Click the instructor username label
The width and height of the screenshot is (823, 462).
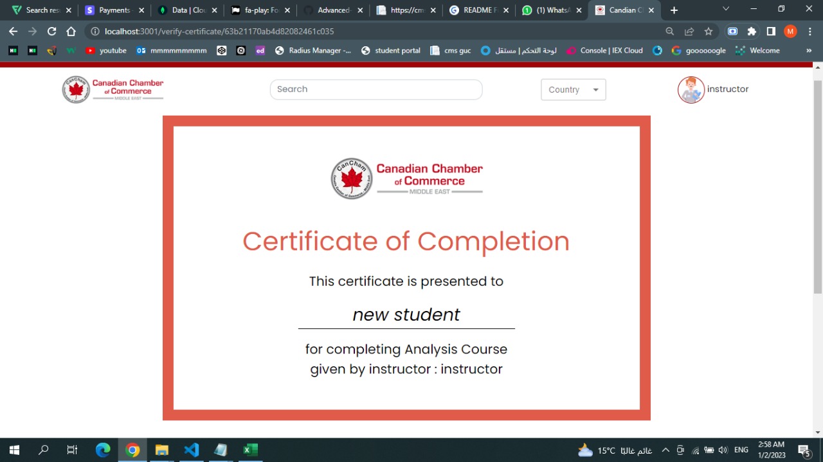tap(728, 89)
